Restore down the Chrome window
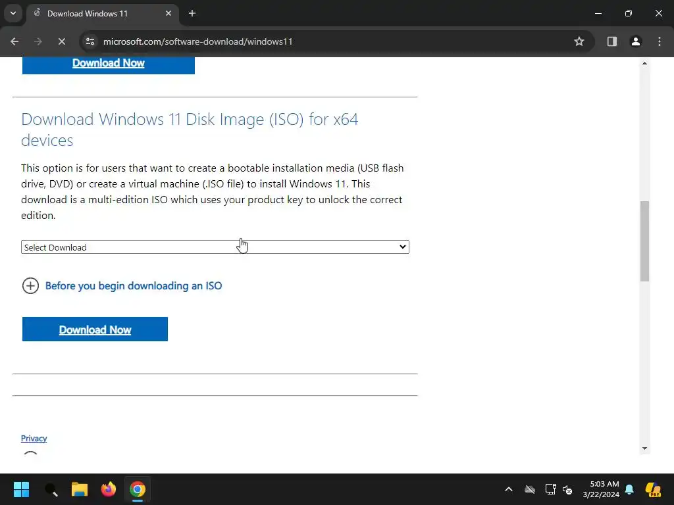 point(629,13)
